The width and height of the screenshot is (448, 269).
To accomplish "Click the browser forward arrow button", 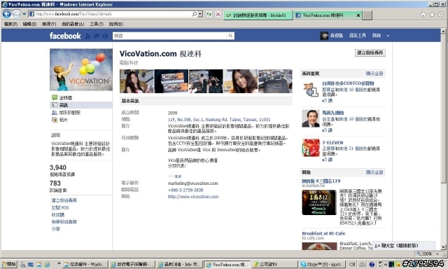I will click(x=17, y=14).
